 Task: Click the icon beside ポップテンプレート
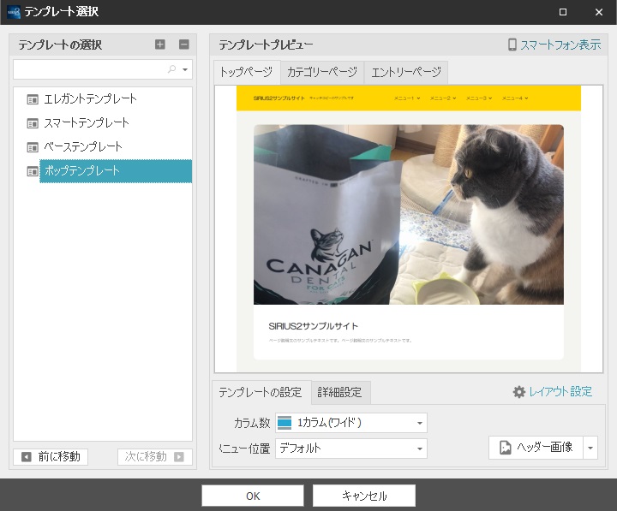[x=33, y=171]
